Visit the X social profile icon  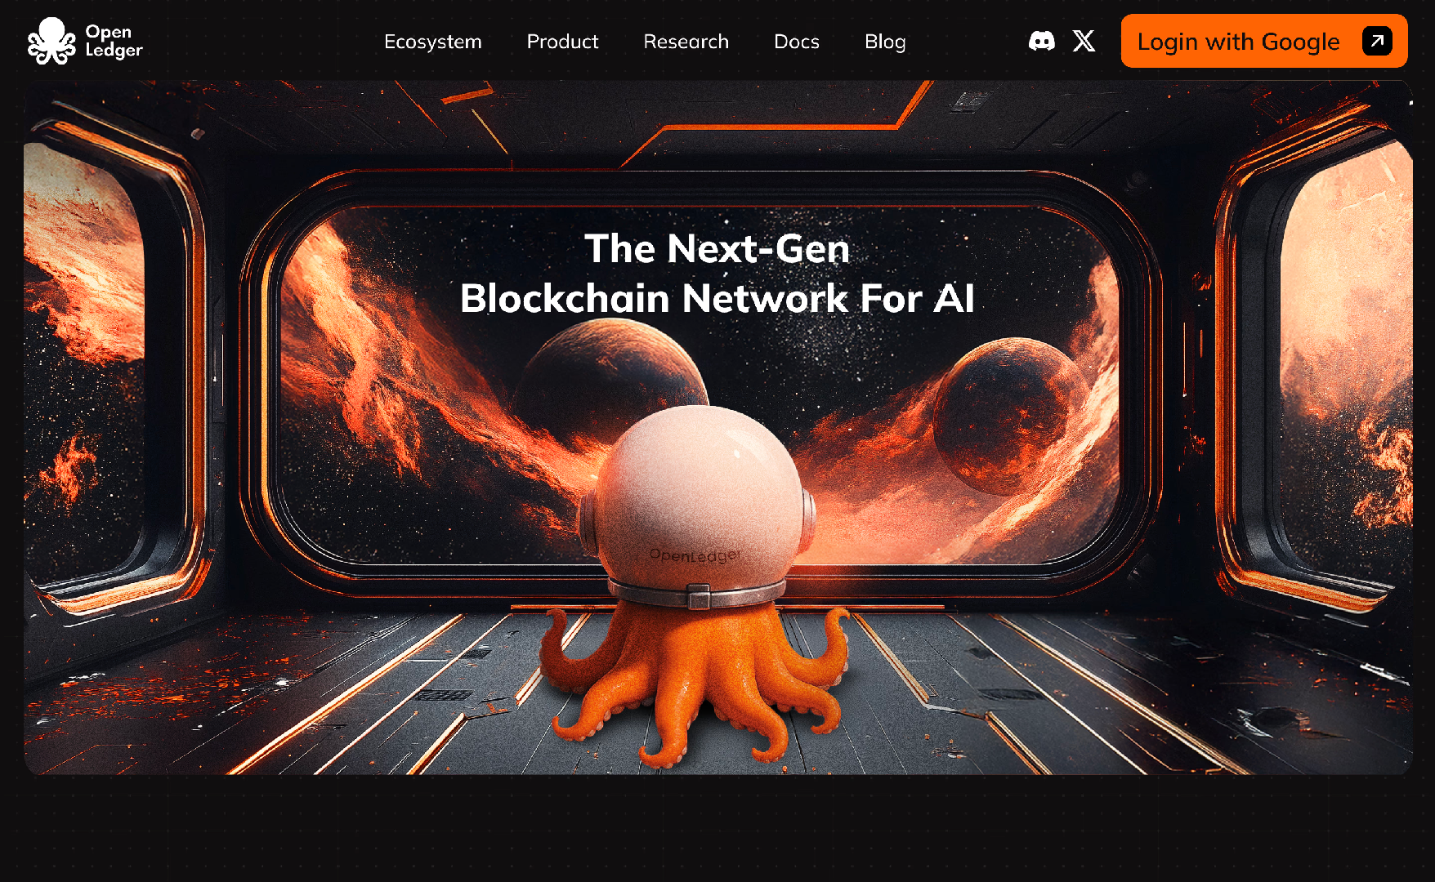(x=1084, y=41)
